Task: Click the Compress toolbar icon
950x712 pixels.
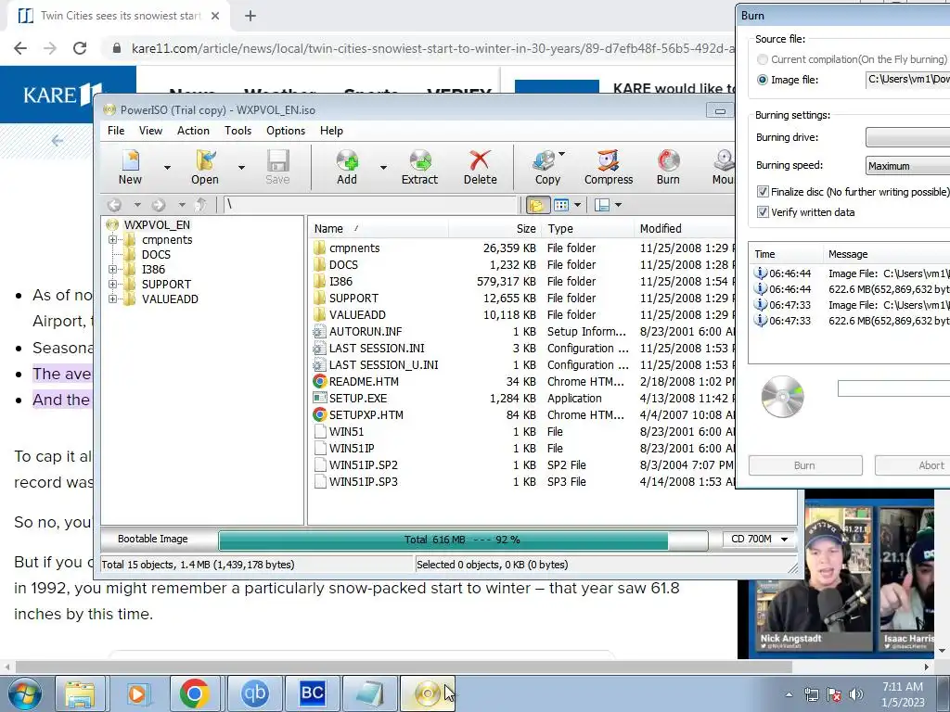Action: tap(609, 167)
